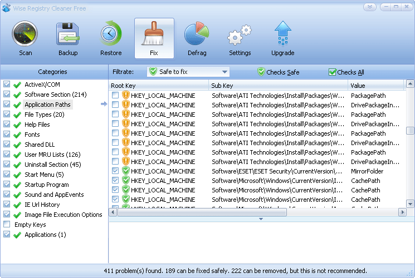The width and height of the screenshot is (415, 278).
Task: Click status bar text '411 problem(s) found'
Action: tap(133, 271)
